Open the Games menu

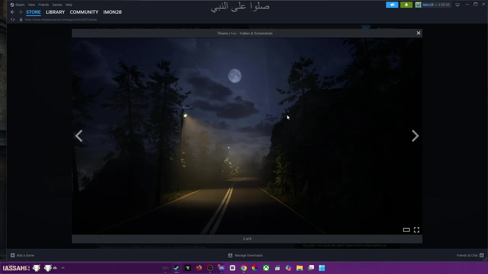click(x=57, y=5)
